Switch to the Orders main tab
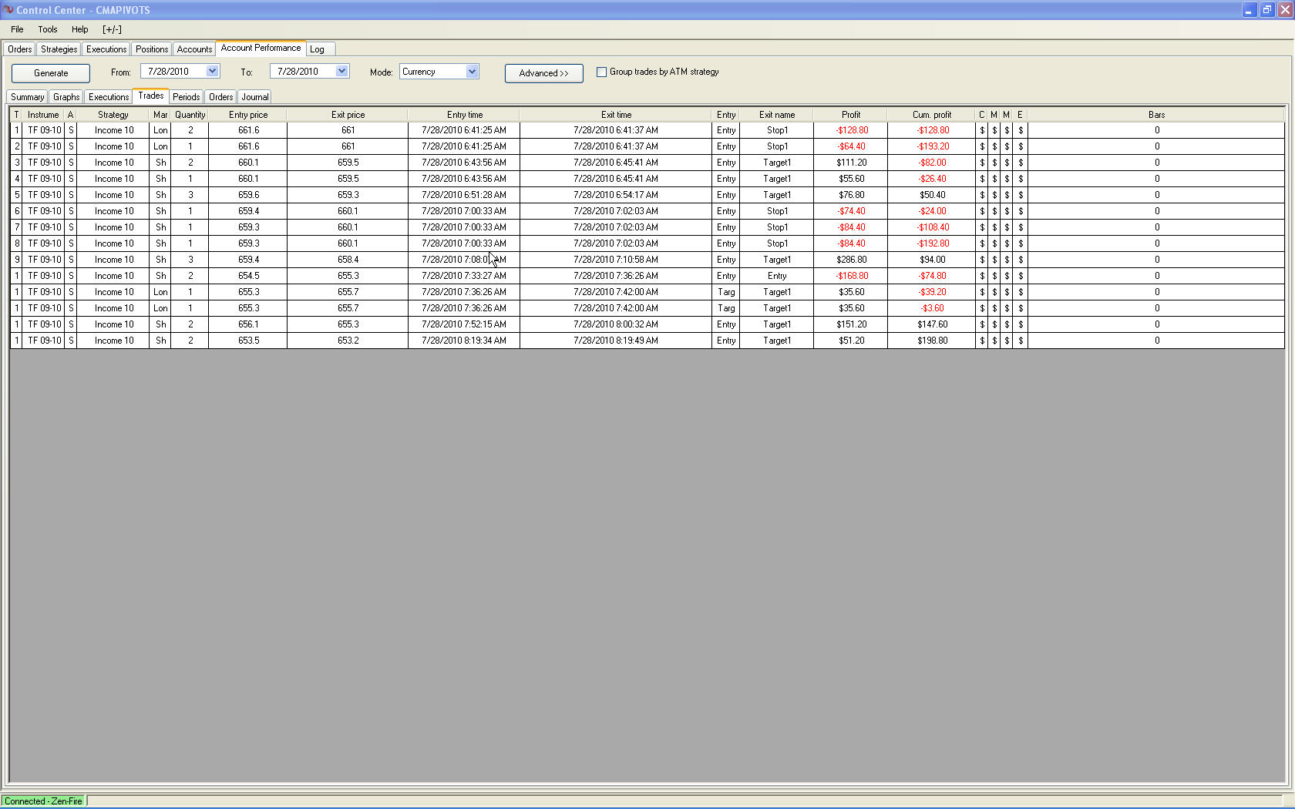The height and width of the screenshot is (809, 1295). click(19, 49)
